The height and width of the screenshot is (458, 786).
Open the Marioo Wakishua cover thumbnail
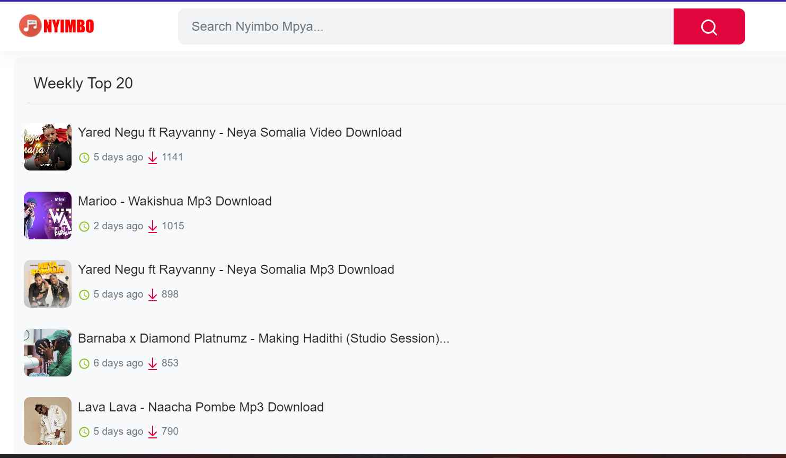[48, 215]
